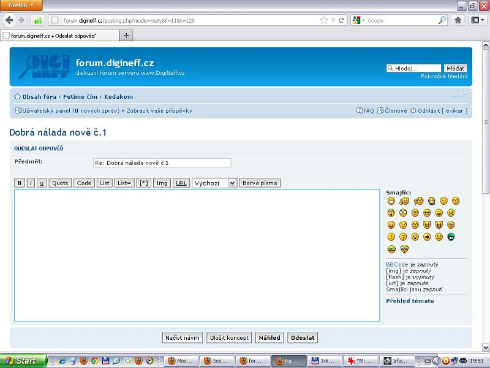490x368 pixels.
Task: Select the forum.digineff.cz browser tab
Action: pyautogui.click(x=58, y=36)
